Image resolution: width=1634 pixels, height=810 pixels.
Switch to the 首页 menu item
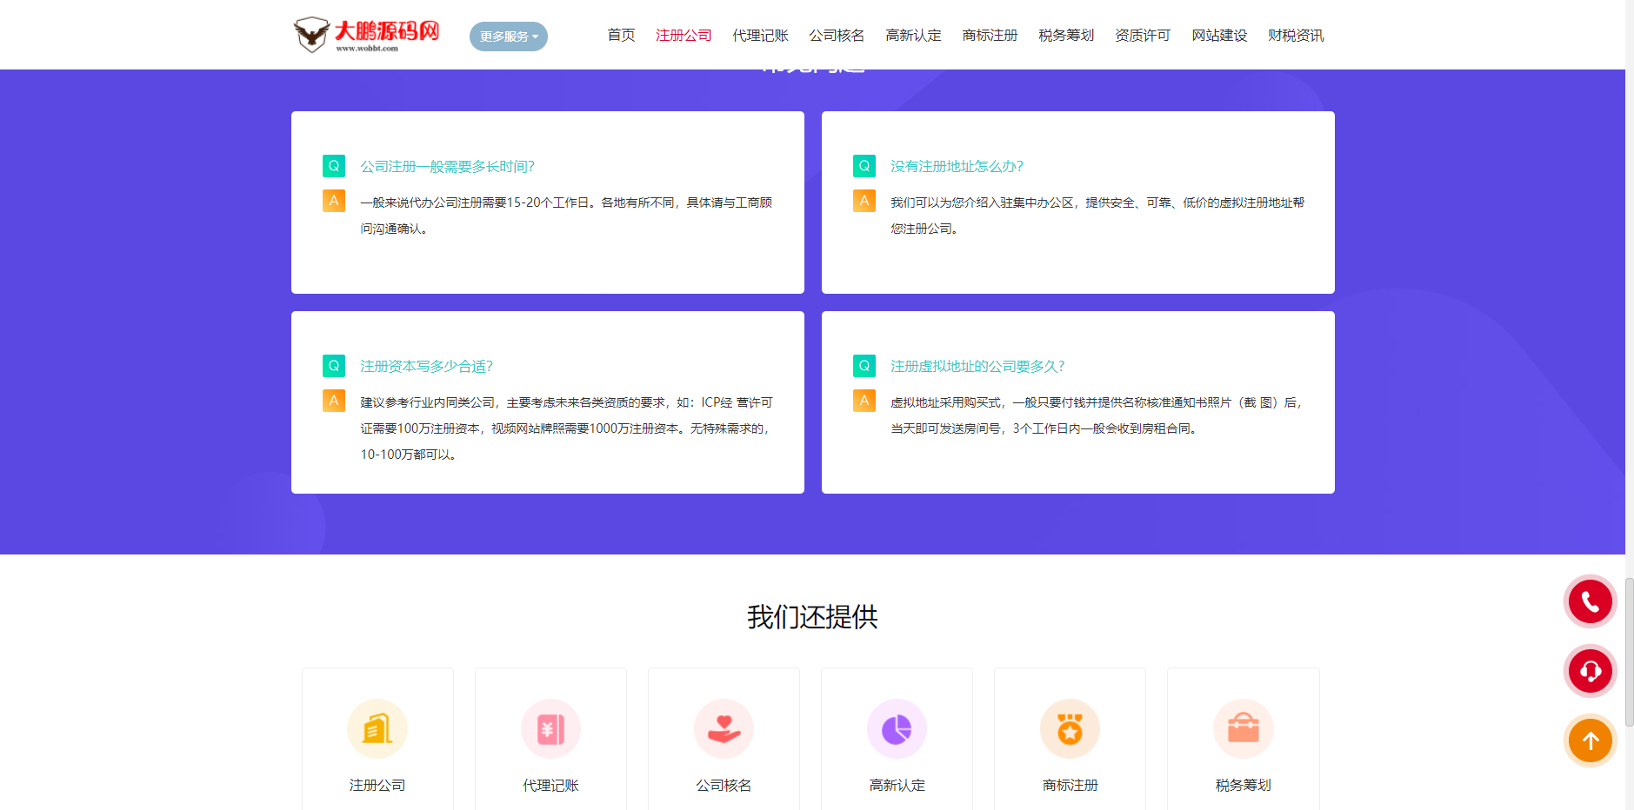click(x=620, y=36)
